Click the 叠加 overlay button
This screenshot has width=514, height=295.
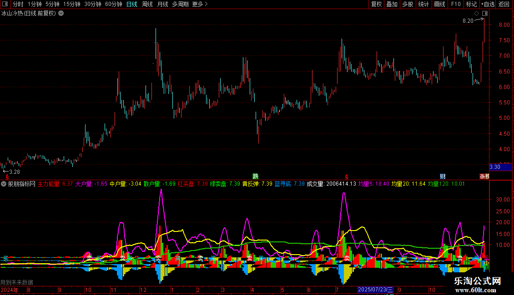click(x=392, y=4)
